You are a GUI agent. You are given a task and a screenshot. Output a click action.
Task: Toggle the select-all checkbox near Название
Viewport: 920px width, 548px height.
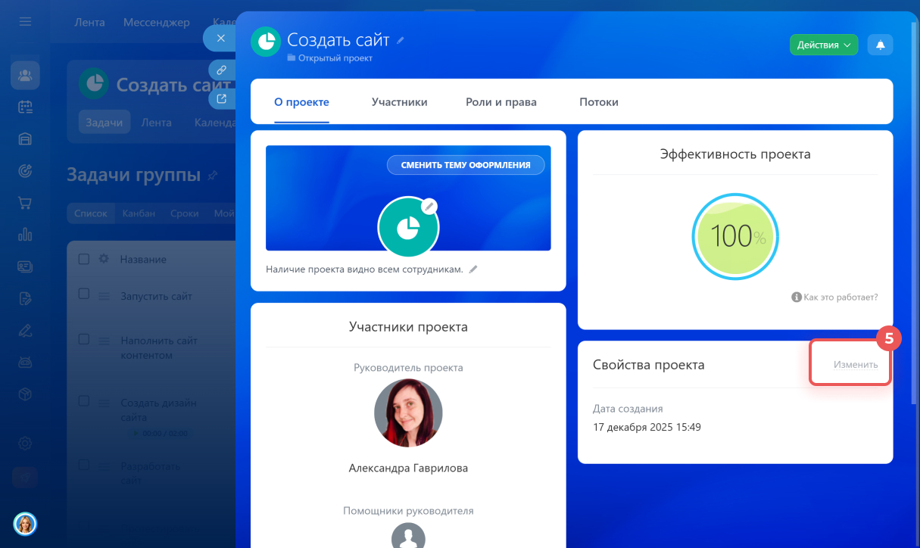tap(84, 259)
